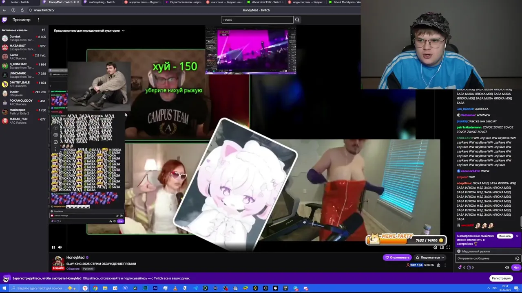Click the Meme Party progress bar
Image resolution: width=522 pixels, height=293 pixels.
pos(406,239)
